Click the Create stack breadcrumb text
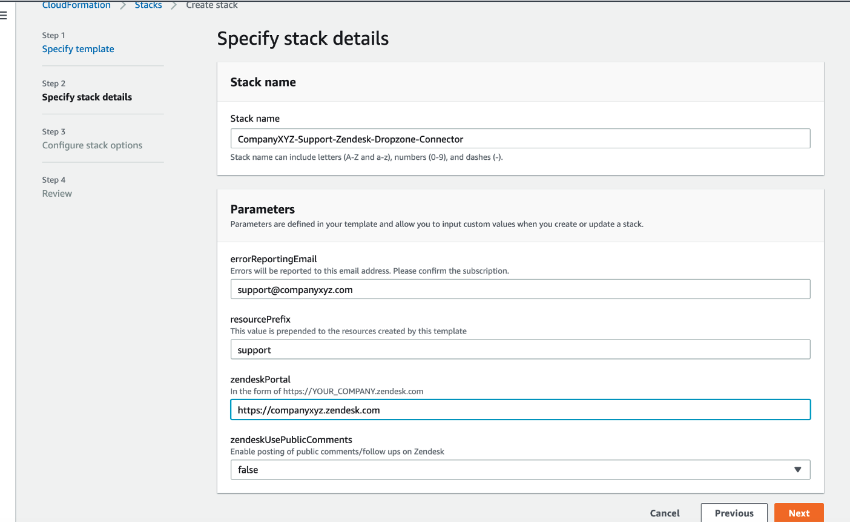 211,5
